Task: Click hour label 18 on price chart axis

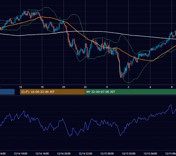Action: [42, 87]
